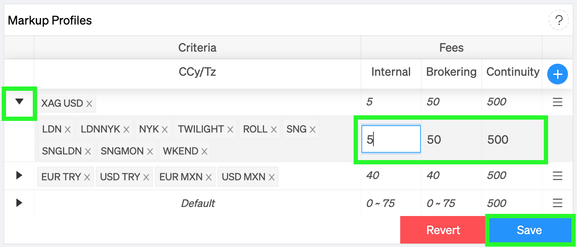Open the help question mark icon
Screen dimensions: 577x247
[x=559, y=20]
